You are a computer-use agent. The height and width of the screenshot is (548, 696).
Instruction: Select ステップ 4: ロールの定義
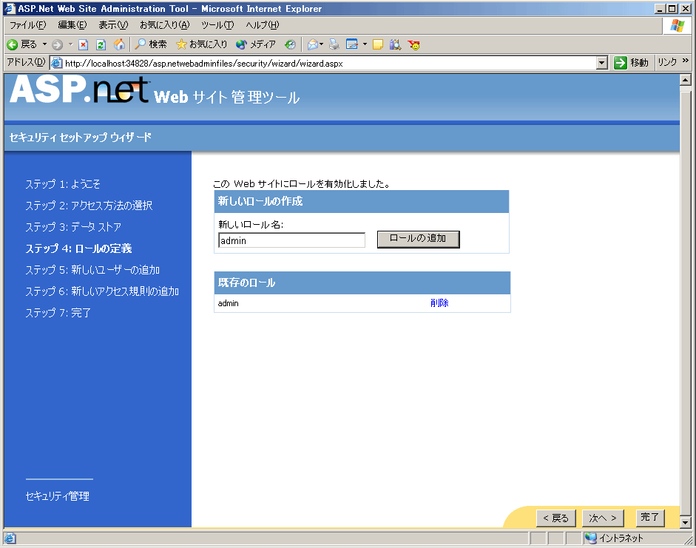[x=78, y=248]
